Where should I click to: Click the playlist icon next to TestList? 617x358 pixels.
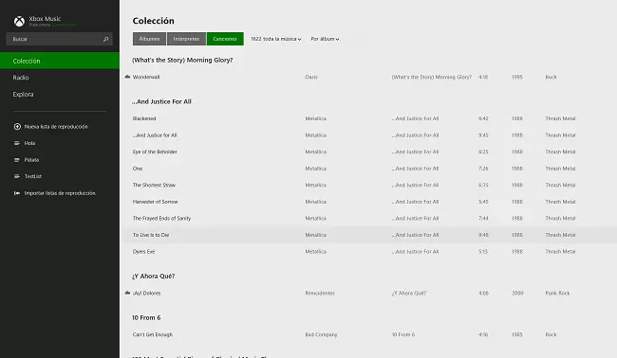[x=17, y=176]
